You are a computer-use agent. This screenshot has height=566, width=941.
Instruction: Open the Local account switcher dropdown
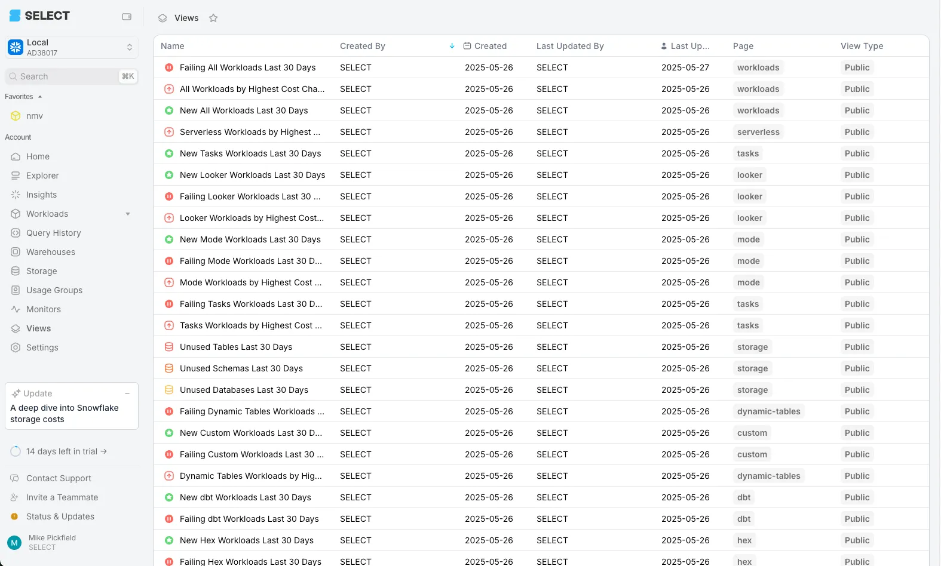[72, 47]
